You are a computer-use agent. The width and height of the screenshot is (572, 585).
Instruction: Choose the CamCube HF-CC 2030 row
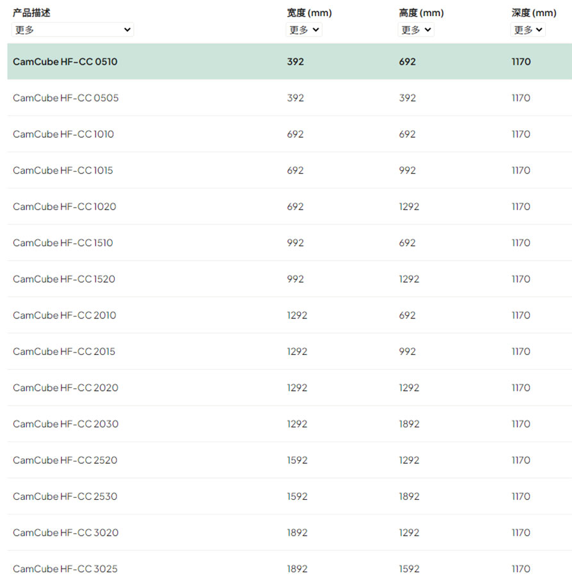[290, 424]
